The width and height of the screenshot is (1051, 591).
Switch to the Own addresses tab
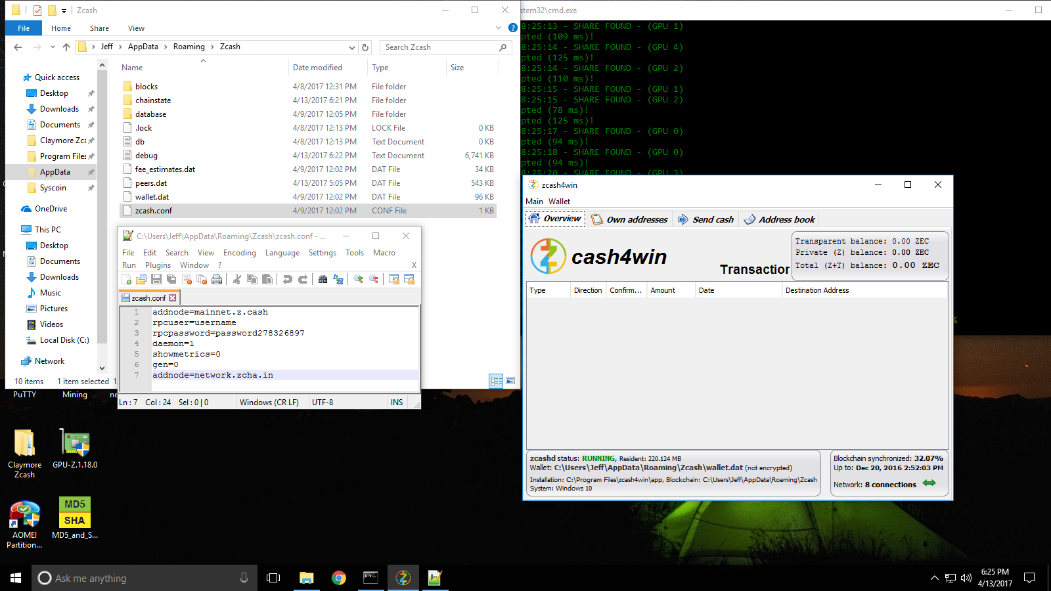click(x=629, y=219)
